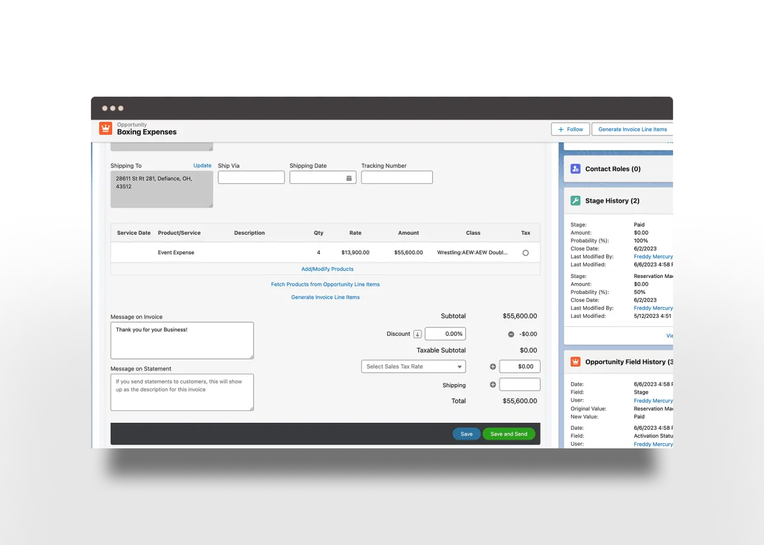This screenshot has height=545, width=764.
Task: Click the Description column header
Action: click(250, 233)
